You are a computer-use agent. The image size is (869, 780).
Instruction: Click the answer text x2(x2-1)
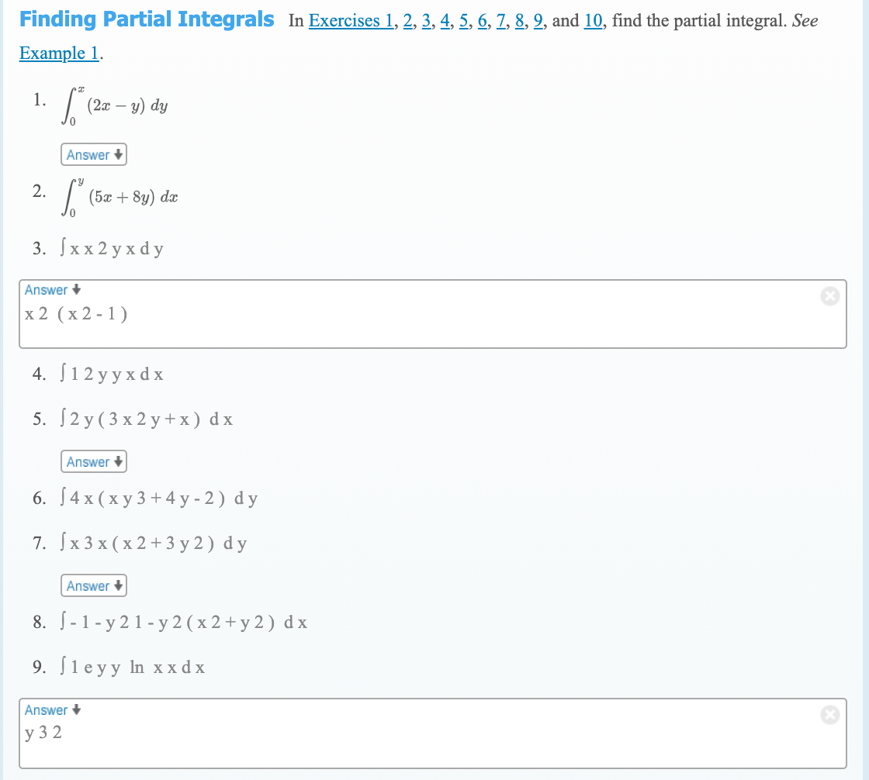[74, 313]
